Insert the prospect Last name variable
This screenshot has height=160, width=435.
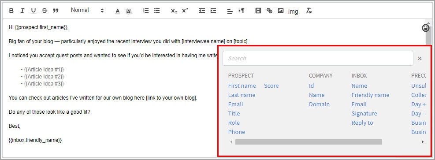click(x=242, y=95)
